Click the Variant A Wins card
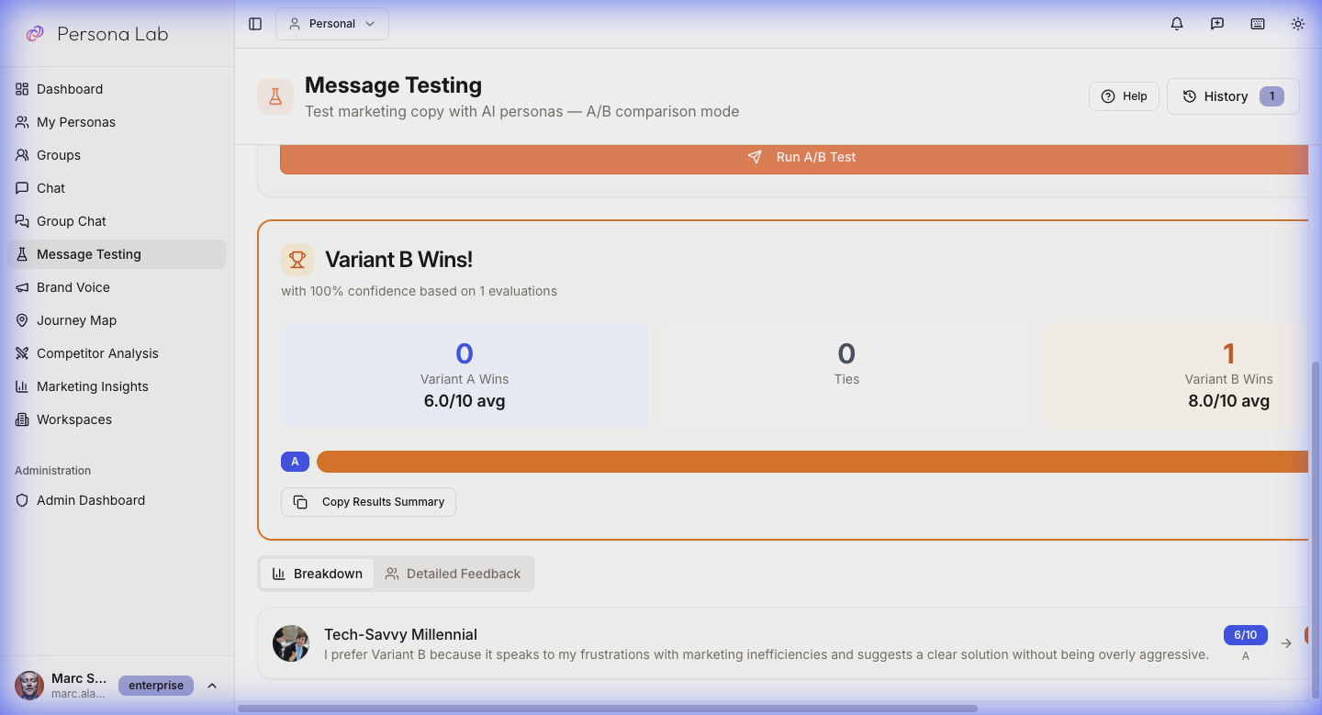 pyautogui.click(x=465, y=376)
